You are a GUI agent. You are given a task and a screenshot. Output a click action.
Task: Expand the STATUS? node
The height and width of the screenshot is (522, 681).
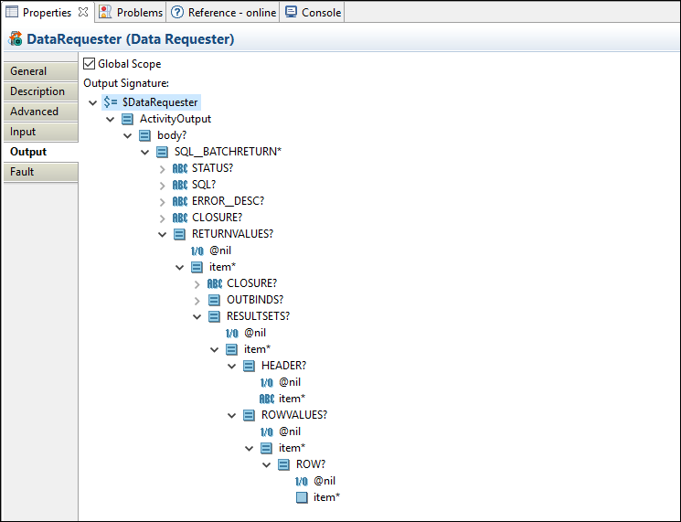pos(163,168)
